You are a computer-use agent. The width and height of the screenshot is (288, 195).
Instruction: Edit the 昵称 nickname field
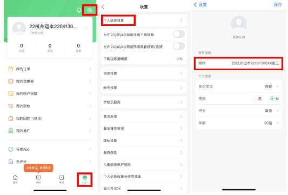tap(239, 63)
